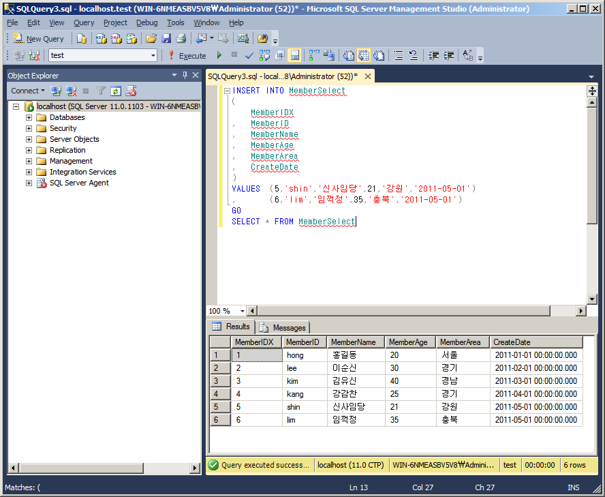The width and height of the screenshot is (605, 497).
Task: Open the Debug menu
Action: [x=147, y=22]
